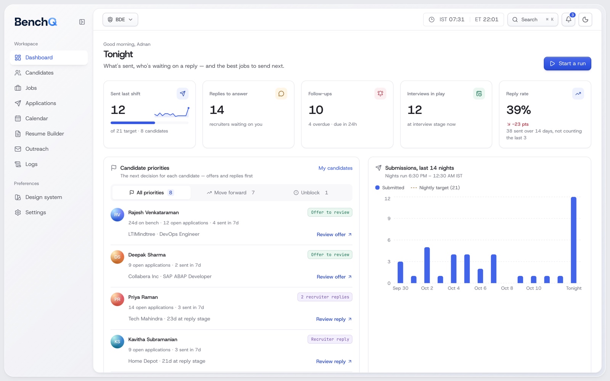Click Review reply for Priya Raman
This screenshot has height=381, width=610.
pos(334,319)
